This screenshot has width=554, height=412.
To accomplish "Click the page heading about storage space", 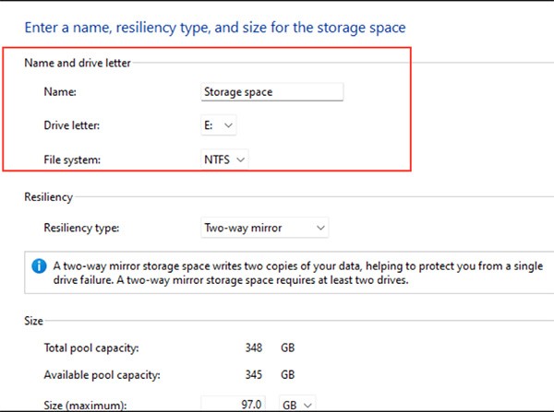I will (x=215, y=28).
